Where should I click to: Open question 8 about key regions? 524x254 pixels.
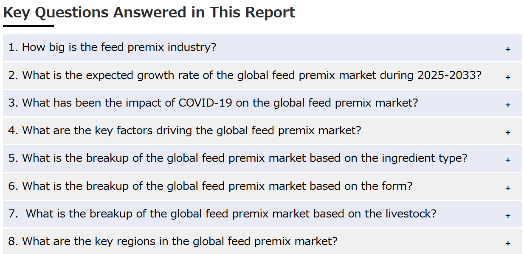(x=262, y=241)
